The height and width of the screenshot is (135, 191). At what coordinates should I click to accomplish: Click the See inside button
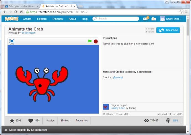click(x=168, y=30)
